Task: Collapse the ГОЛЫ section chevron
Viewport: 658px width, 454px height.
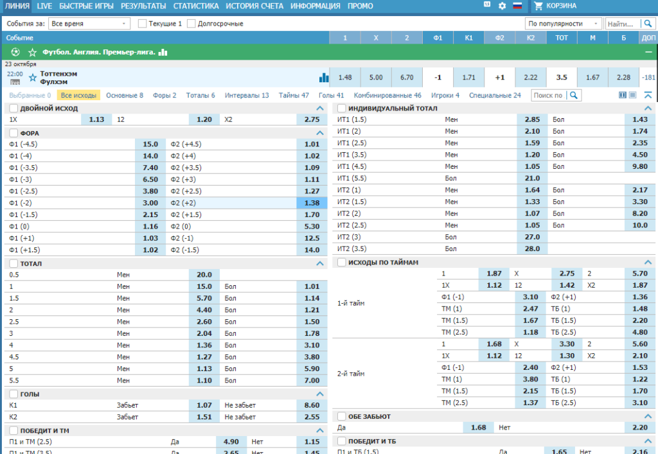Action: [320, 394]
